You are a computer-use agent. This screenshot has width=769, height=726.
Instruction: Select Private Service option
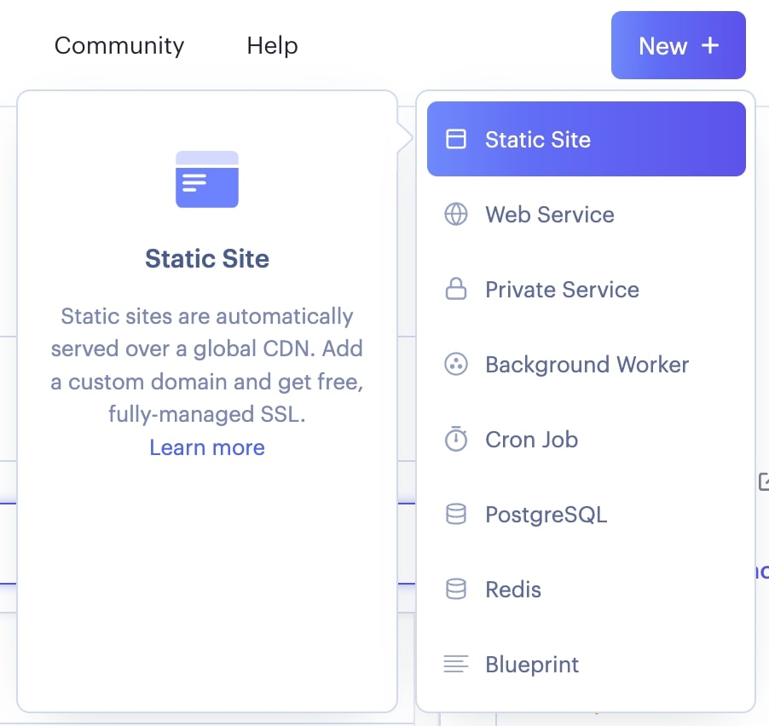click(x=562, y=290)
